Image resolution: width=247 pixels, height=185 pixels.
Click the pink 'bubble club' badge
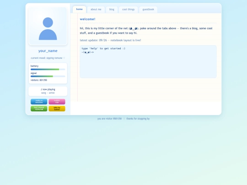click(57, 101)
